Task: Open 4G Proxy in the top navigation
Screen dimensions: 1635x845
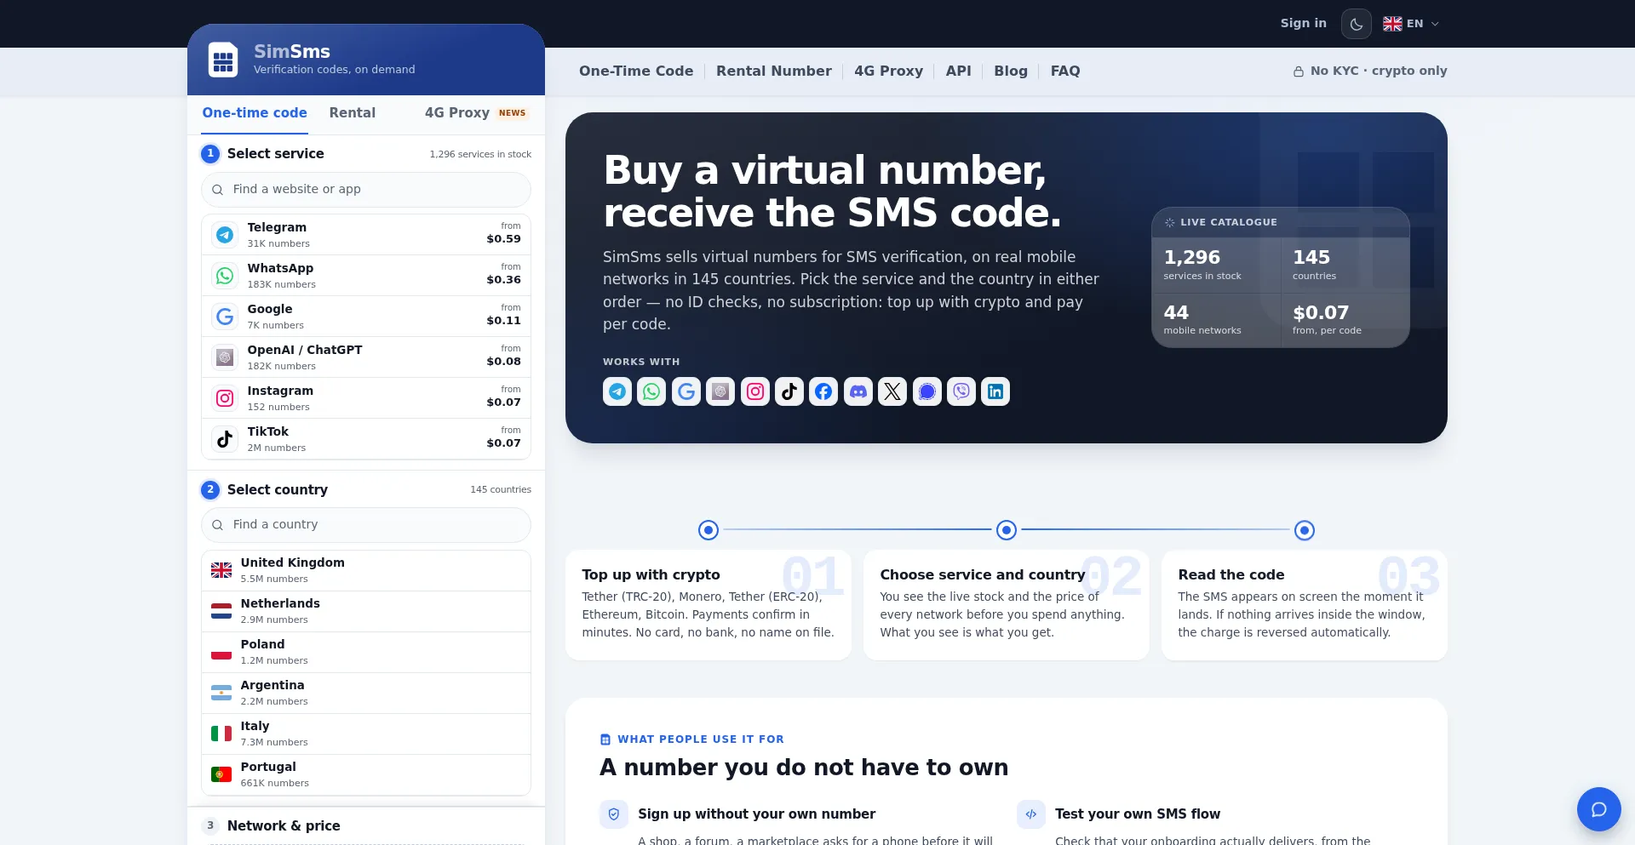Action: [889, 71]
